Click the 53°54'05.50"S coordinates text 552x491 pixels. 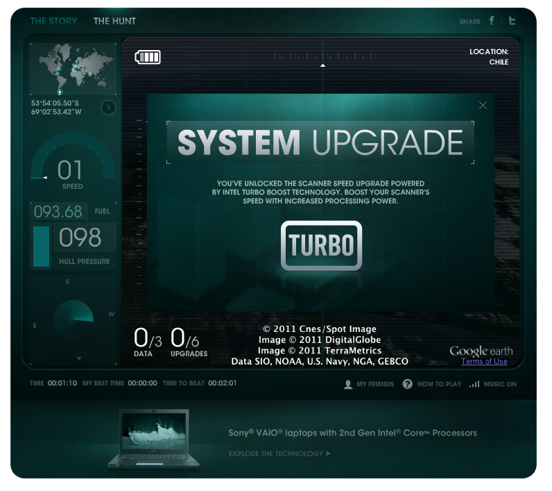[x=55, y=103]
